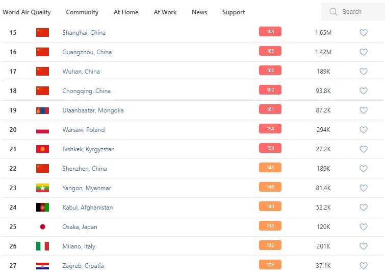Click the search magnifier icon

333,12
